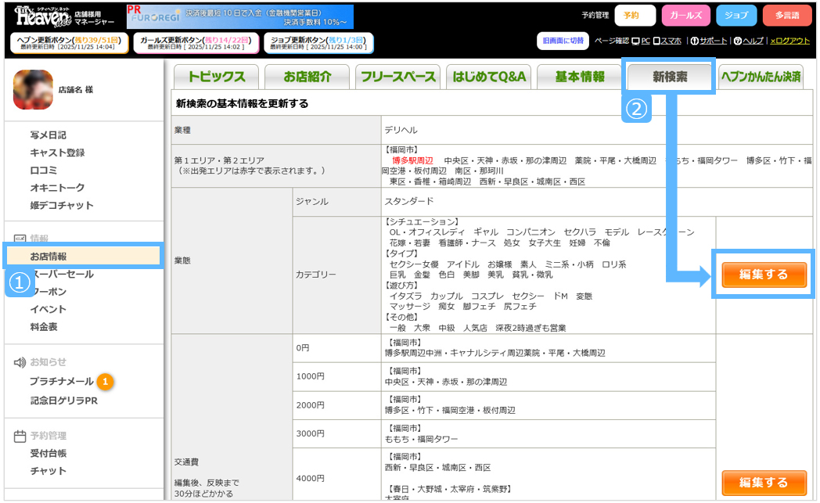Click the pink ガールズ button

click(x=686, y=15)
